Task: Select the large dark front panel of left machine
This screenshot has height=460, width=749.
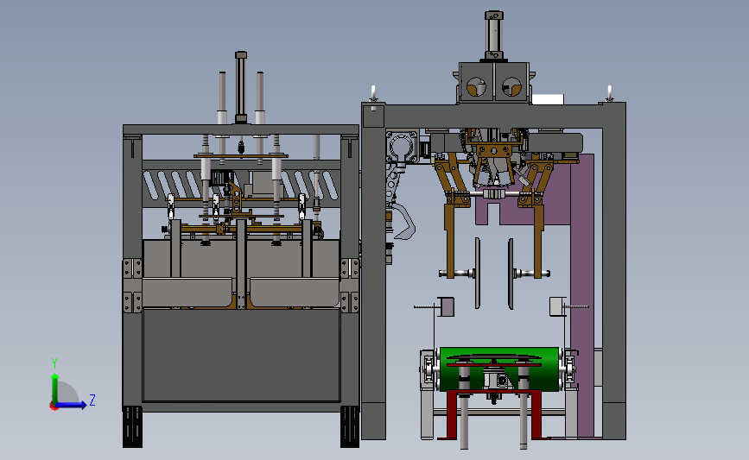Action: tap(241, 355)
